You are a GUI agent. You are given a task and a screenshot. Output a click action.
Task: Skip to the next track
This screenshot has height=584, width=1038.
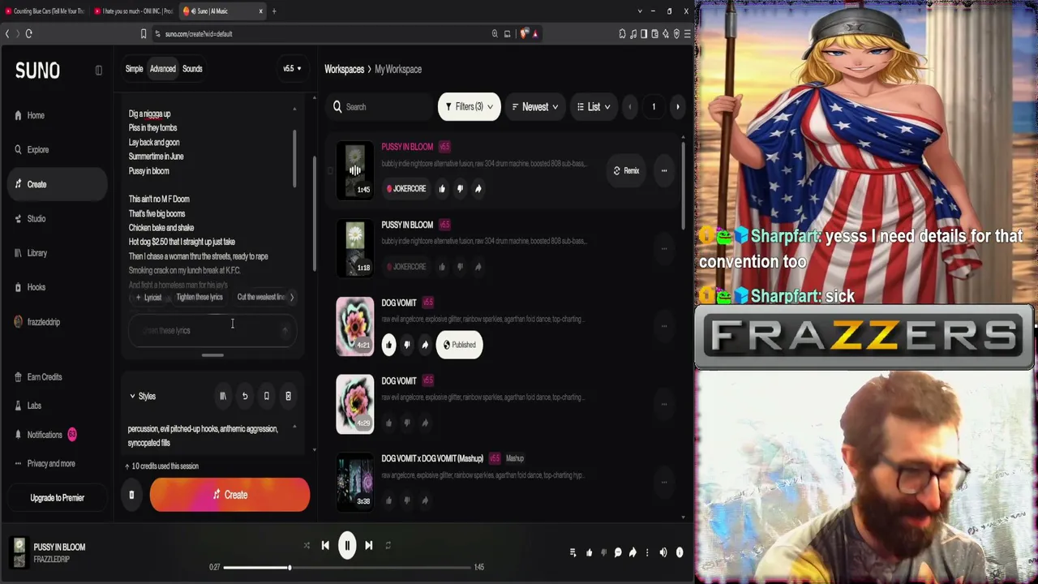click(369, 545)
